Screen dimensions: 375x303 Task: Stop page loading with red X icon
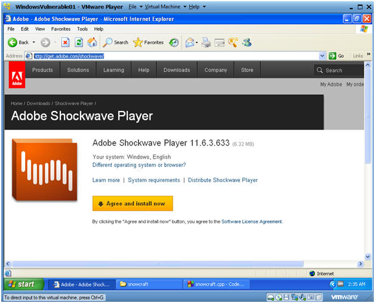point(65,42)
